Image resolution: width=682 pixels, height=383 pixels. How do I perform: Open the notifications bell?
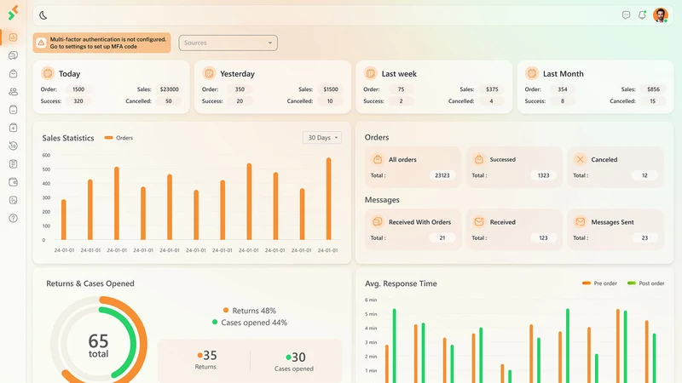click(642, 15)
